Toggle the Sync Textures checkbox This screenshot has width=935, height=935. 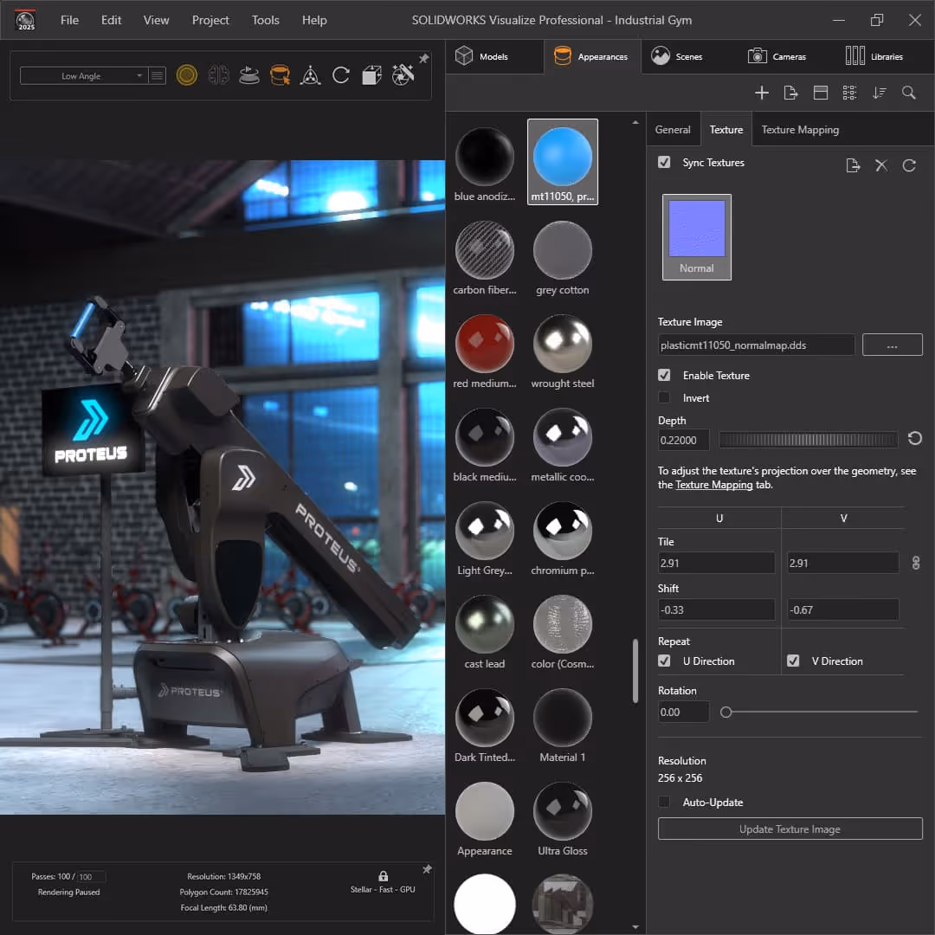click(x=664, y=162)
